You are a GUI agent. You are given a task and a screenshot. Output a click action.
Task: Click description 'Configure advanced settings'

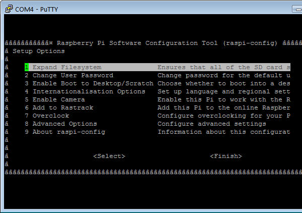pos(212,124)
